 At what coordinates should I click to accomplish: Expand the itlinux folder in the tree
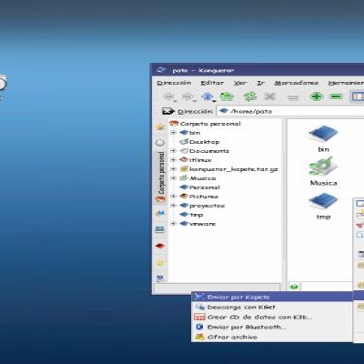tap(173, 160)
